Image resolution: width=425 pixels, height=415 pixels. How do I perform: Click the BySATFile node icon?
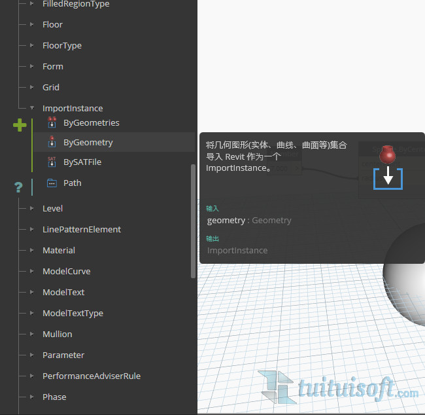coord(52,162)
